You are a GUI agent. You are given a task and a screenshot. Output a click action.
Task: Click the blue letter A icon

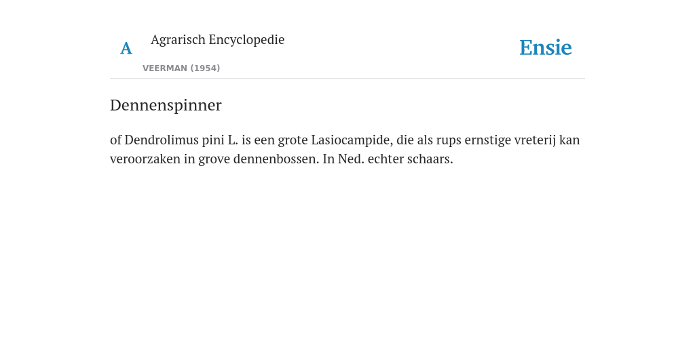pos(126,48)
